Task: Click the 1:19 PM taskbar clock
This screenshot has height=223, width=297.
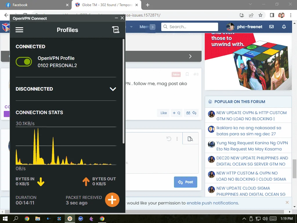Action: point(287,219)
